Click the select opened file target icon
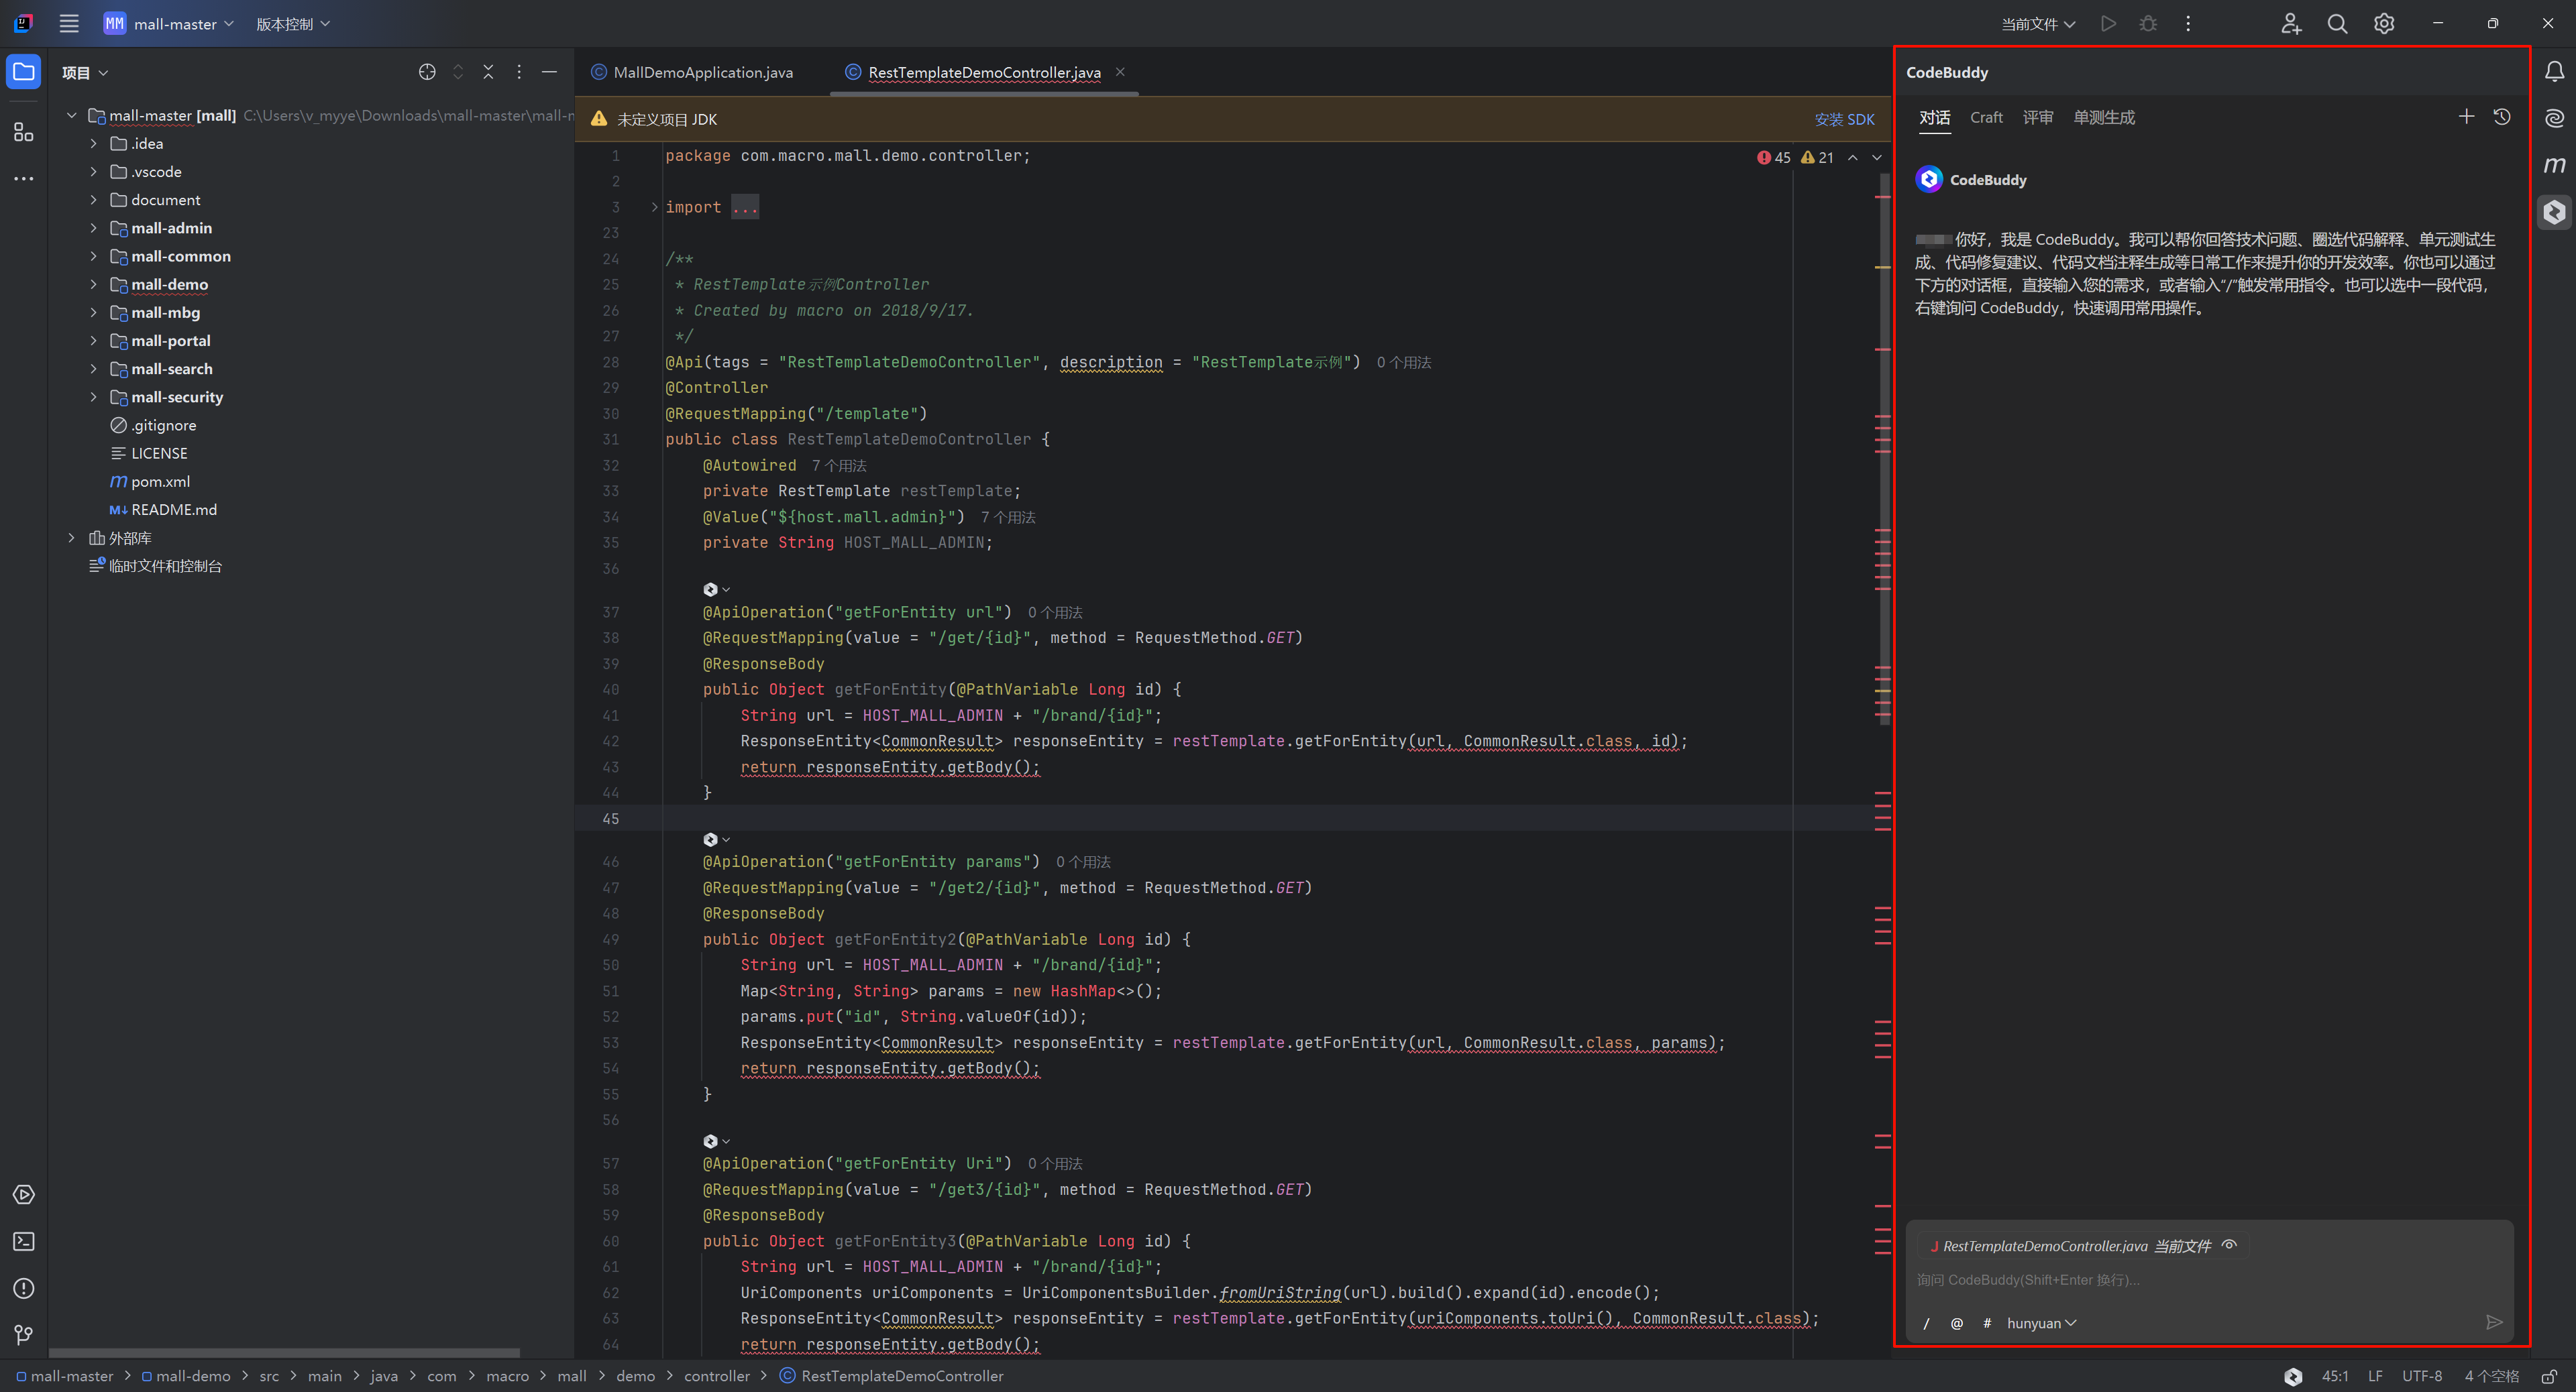This screenshot has width=2576, height=1392. (427, 72)
